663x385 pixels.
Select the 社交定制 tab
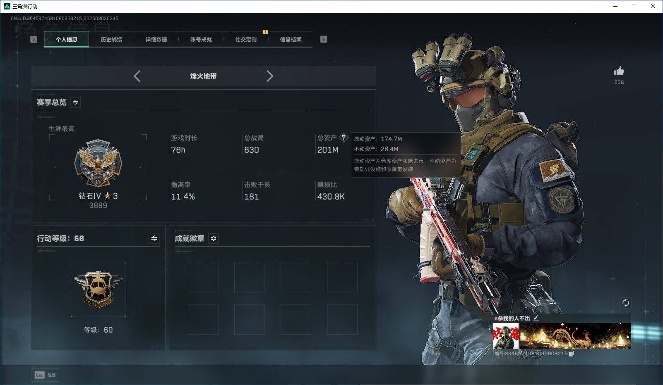point(246,40)
